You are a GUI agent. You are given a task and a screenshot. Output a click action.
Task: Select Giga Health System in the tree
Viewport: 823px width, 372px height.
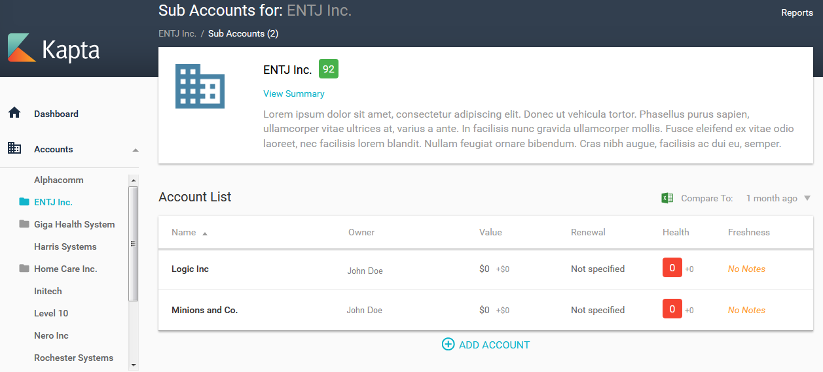click(x=75, y=224)
